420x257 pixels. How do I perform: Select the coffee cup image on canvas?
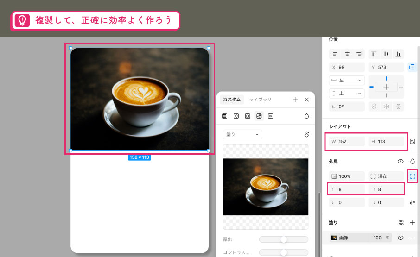tap(139, 100)
